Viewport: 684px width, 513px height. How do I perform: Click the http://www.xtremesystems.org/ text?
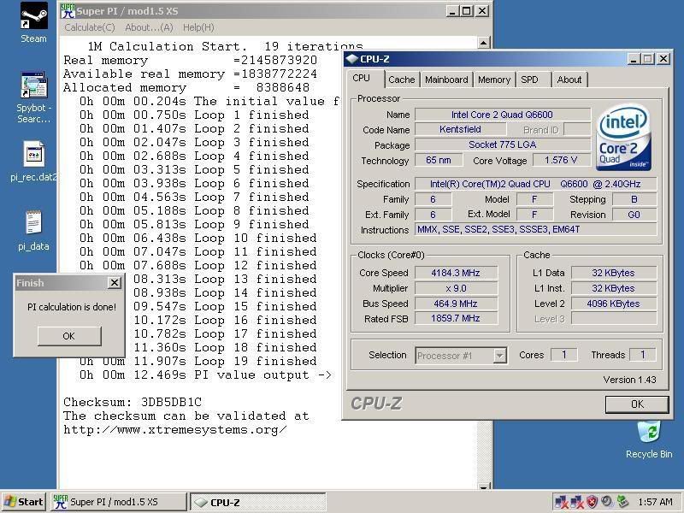(175, 430)
